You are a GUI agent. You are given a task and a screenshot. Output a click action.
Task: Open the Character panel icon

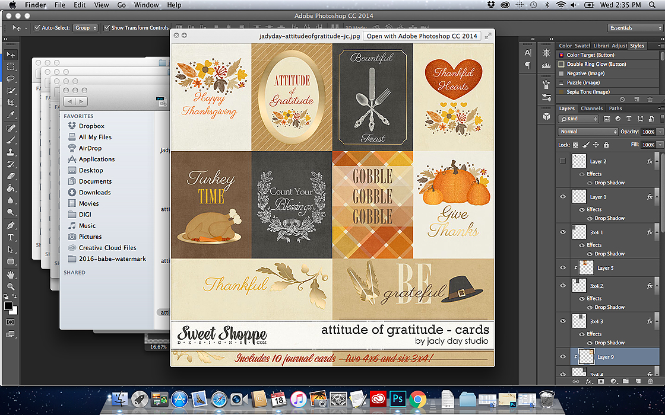pos(528,53)
